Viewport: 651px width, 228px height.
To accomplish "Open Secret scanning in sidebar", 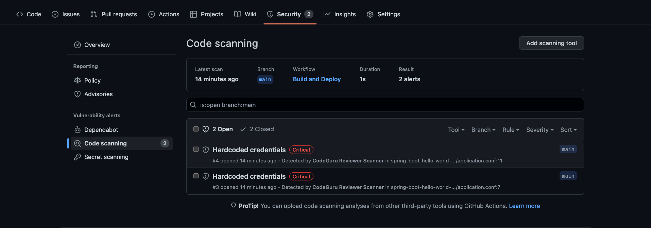I will click(122, 157).
